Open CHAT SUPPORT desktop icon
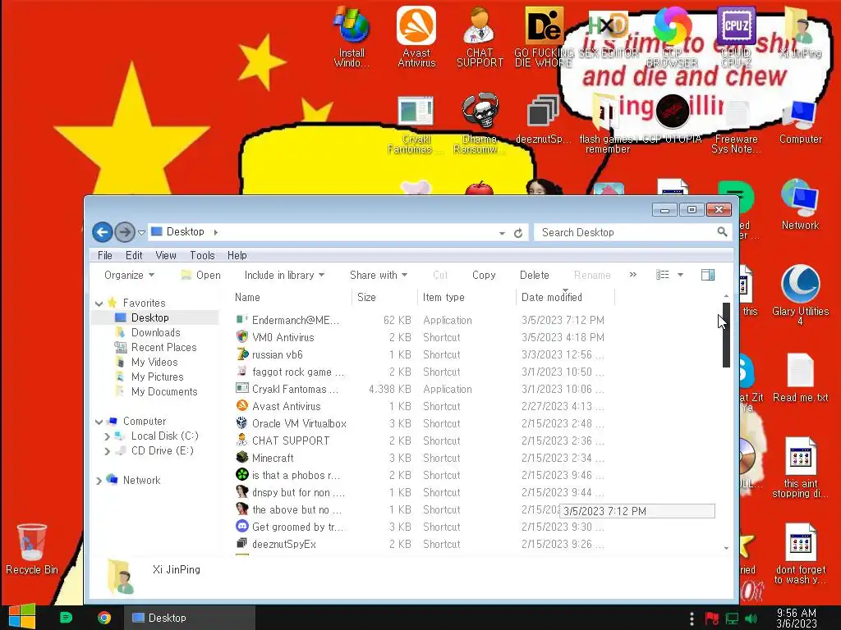 (480, 36)
